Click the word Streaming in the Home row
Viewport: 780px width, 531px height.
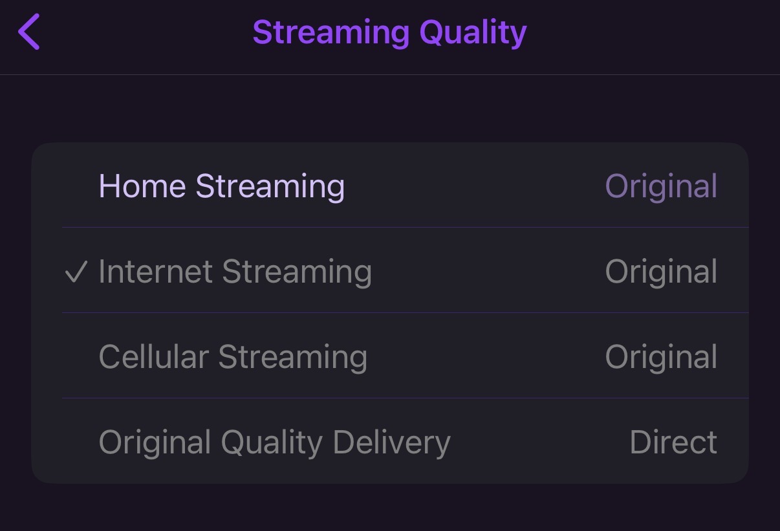270,188
